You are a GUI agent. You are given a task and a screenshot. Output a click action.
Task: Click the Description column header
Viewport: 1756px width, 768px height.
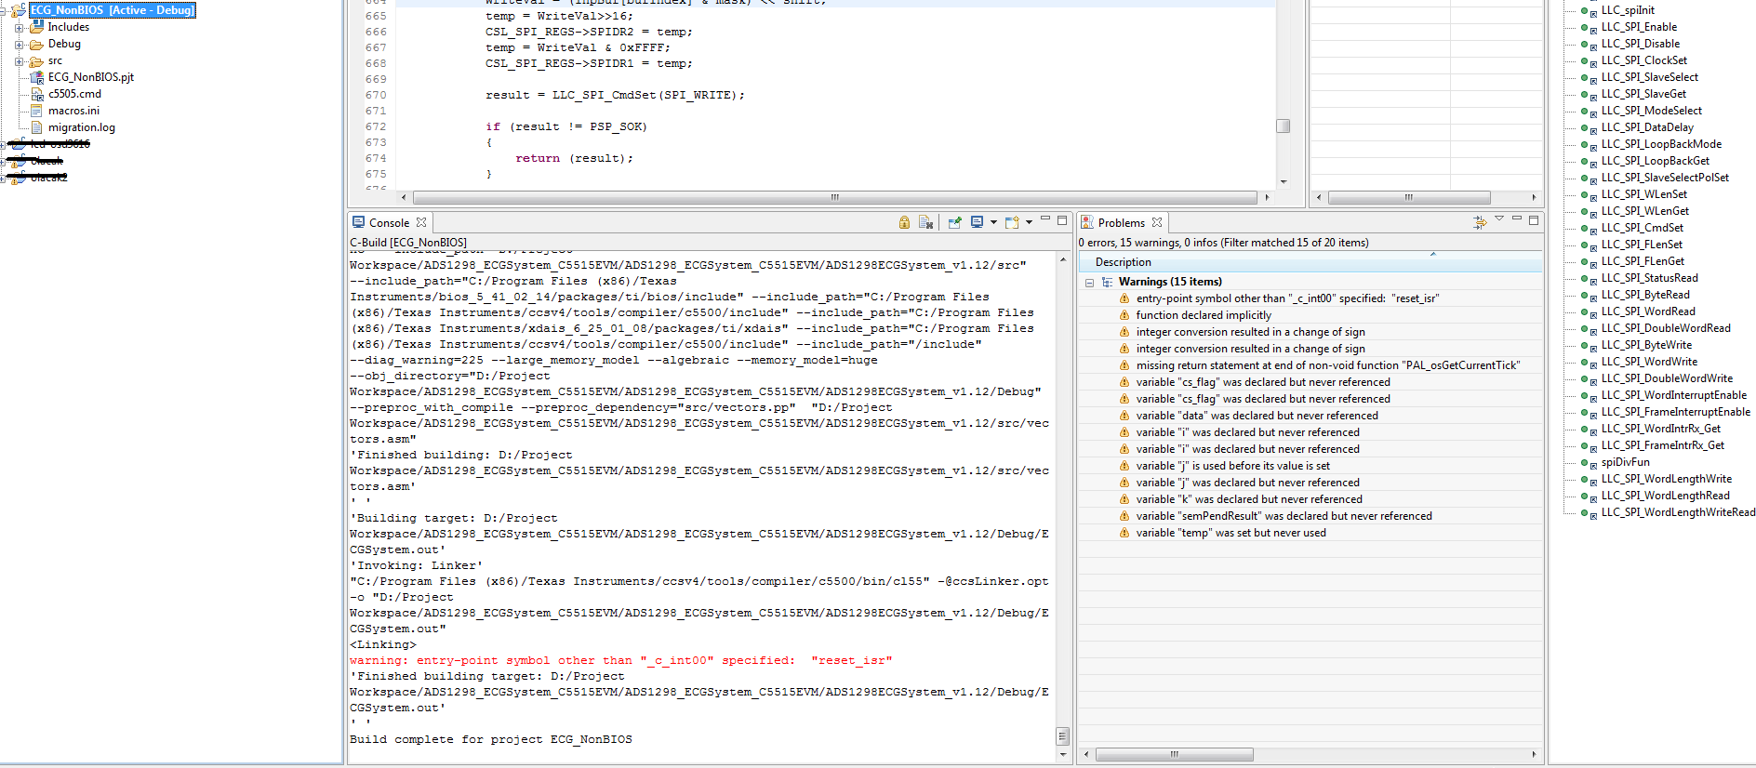click(1310, 262)
